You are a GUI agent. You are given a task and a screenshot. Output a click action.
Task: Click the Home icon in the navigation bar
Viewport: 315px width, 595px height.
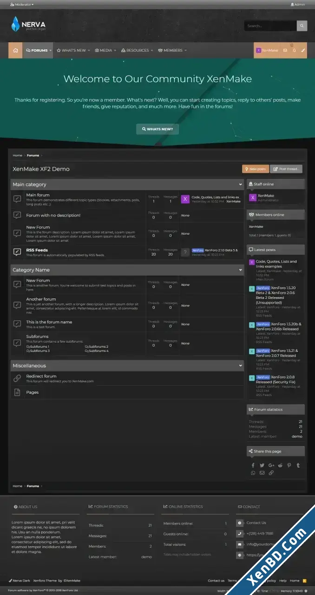point(16,50)
